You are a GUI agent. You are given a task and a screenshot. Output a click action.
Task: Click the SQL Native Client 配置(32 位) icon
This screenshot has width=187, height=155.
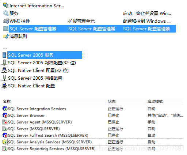pyautogui.click(x=4, y=70)
